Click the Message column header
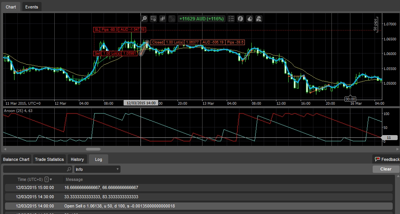The height and width of the screenshot is (214, 400). tap(74, 179)
